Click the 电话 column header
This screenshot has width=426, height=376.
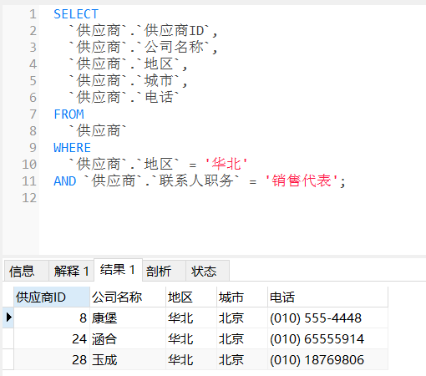[327, 297]
